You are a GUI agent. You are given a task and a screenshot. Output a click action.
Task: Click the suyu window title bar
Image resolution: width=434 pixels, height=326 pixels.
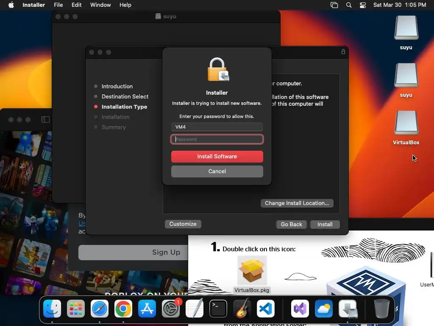tap(166, 17)
